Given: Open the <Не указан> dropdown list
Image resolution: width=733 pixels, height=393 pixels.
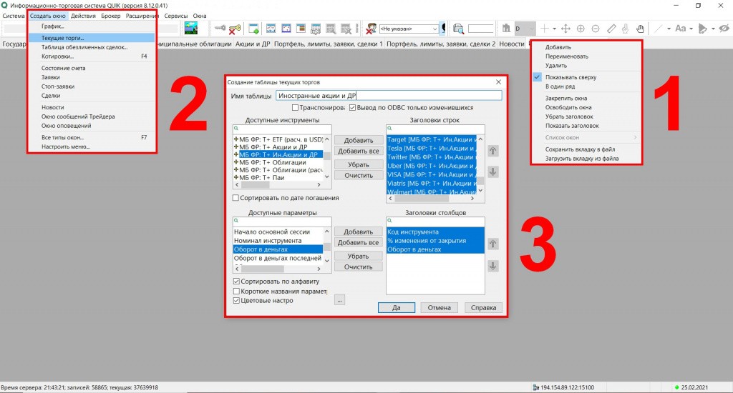Looking at the screenshot, I should pos(435,29).
